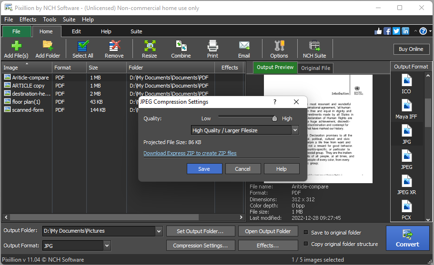Select the ARTICLE copy file row
This screenshot has height=265, width=434.
pos(123,86)
